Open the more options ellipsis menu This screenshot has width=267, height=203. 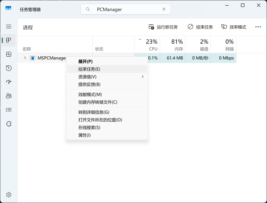258,27
